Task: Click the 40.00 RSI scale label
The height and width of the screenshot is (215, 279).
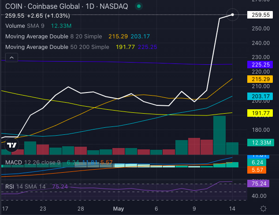Action: (x=259, y=196)
